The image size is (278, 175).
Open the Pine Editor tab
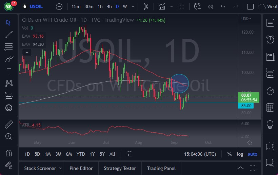(81, 168)
